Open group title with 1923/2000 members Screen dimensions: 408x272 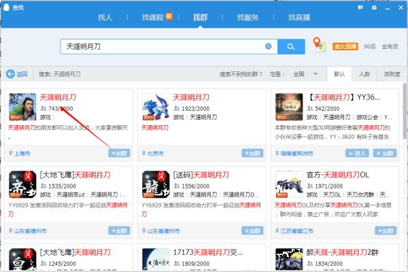coord(191,97)
